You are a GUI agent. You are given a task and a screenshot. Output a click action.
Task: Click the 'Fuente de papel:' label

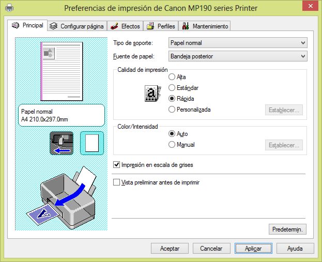134,56
